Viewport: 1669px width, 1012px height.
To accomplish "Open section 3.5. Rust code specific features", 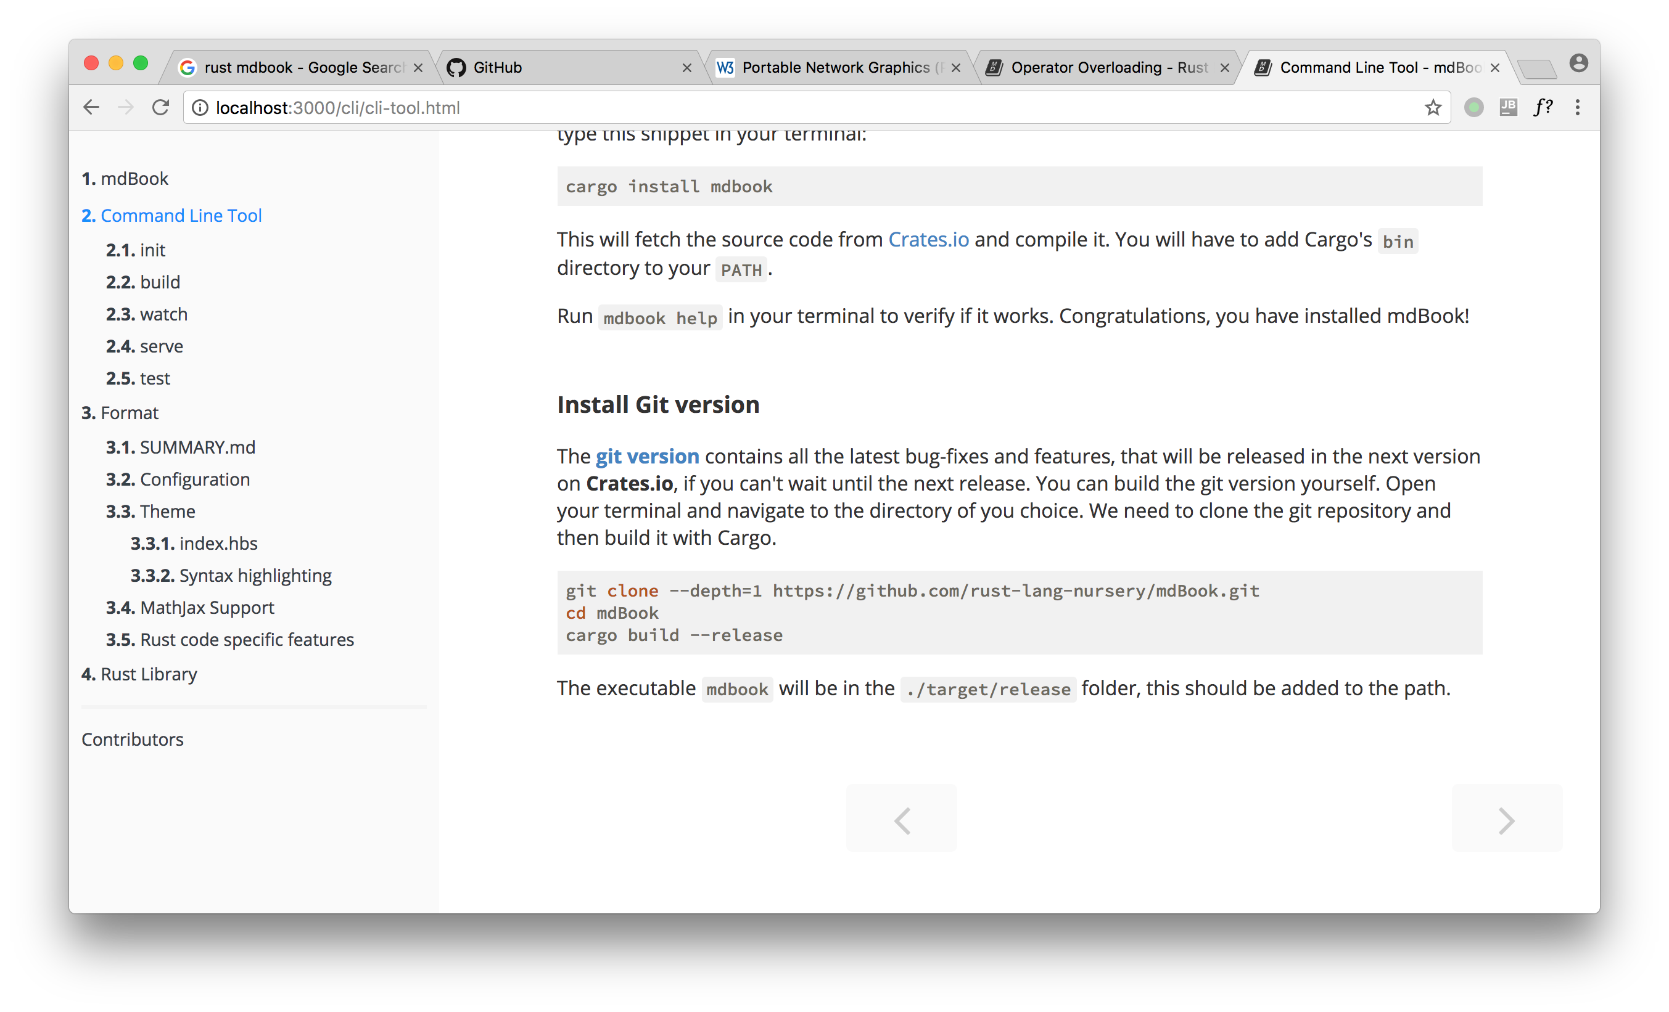I will pyautogui.click(x=229, y=639).
